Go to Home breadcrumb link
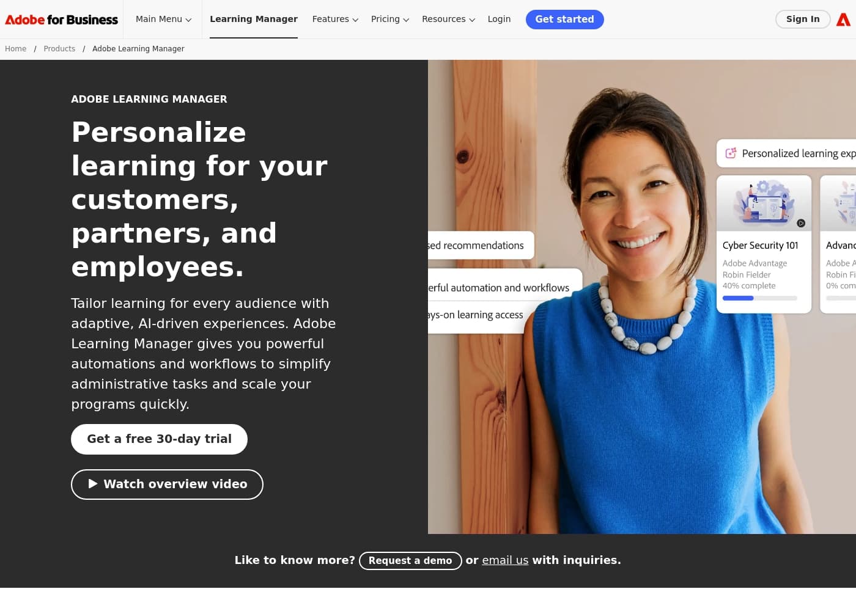 tap(16, 49)
